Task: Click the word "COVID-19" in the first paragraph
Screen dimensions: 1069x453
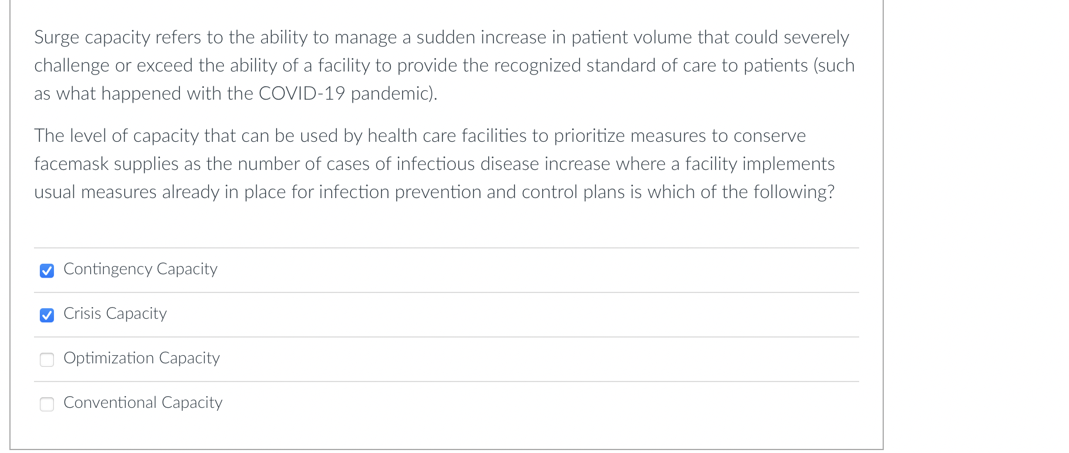Action: pos(302,93)
